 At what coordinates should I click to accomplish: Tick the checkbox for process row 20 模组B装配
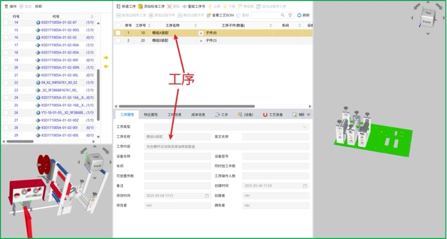pos(118,41)
